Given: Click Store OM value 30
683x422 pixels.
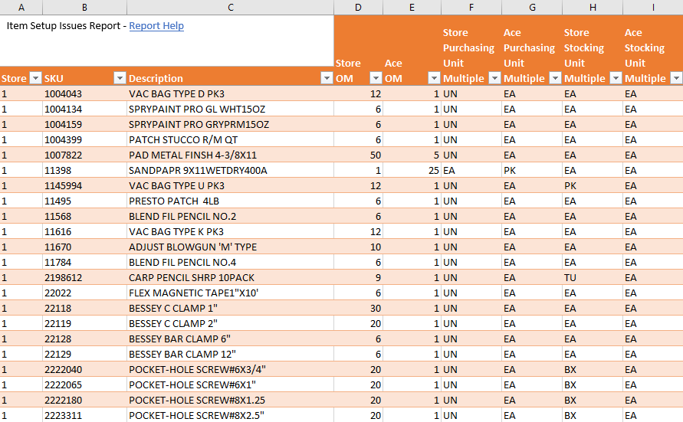Looking at the screenshot, I should coord(358,308).
